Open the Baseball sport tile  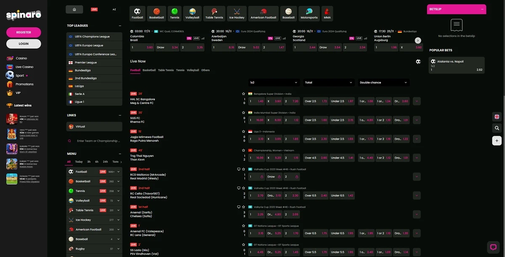point(288,13)
